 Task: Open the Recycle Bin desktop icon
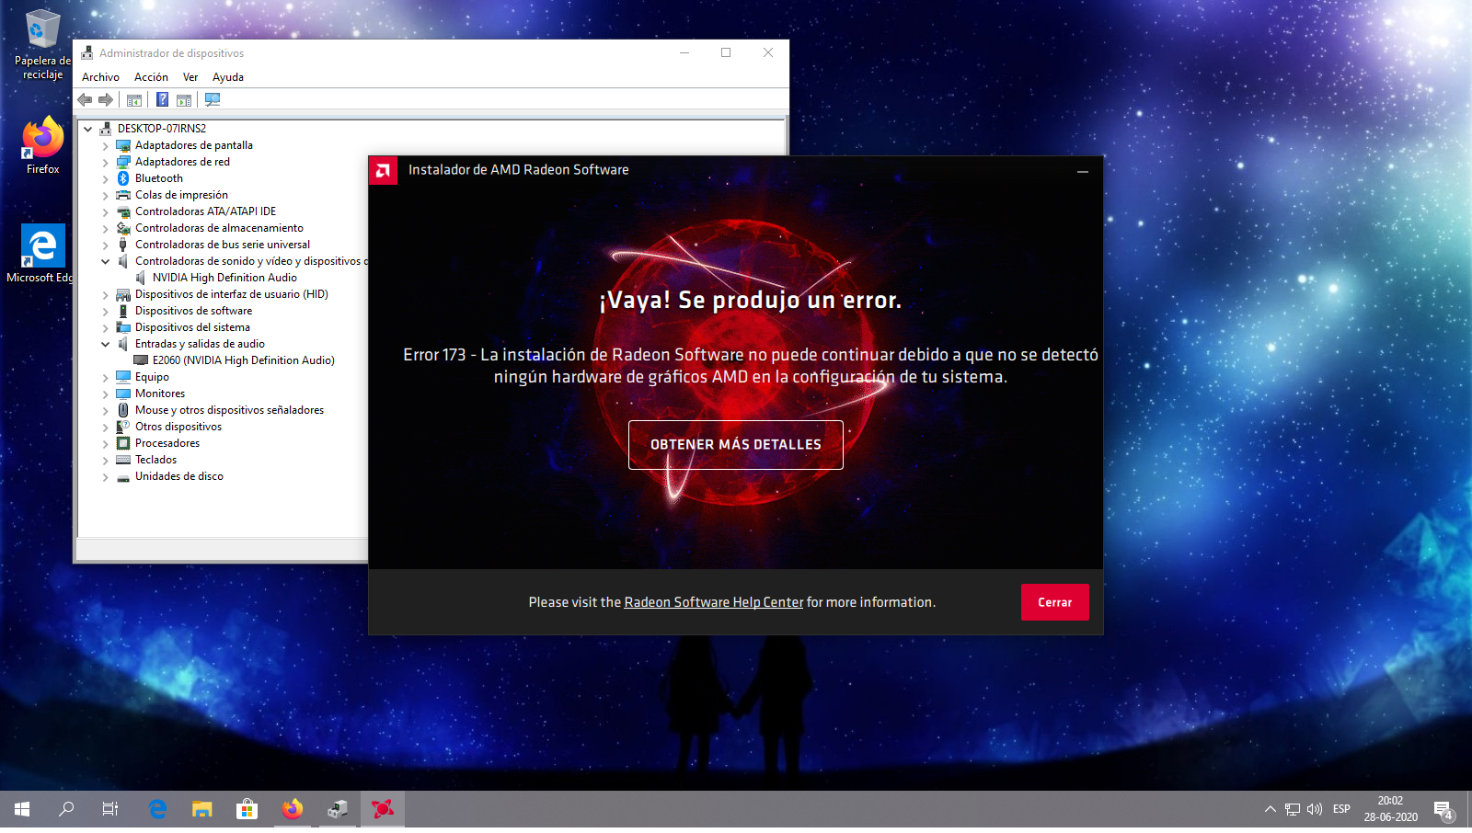click(x=42, y=44)
